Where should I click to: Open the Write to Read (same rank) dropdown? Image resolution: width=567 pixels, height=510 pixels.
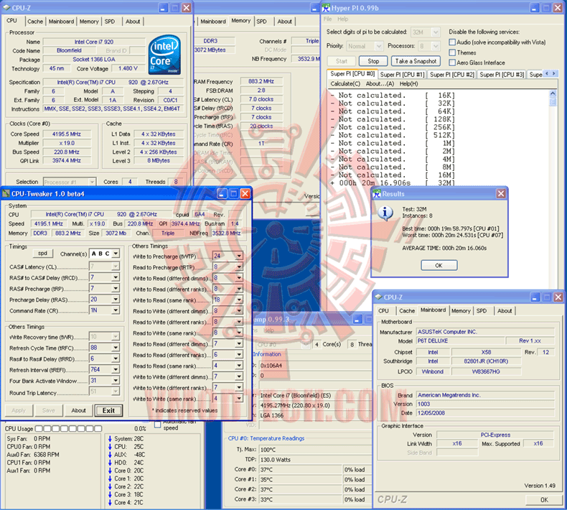click(239, 300)
